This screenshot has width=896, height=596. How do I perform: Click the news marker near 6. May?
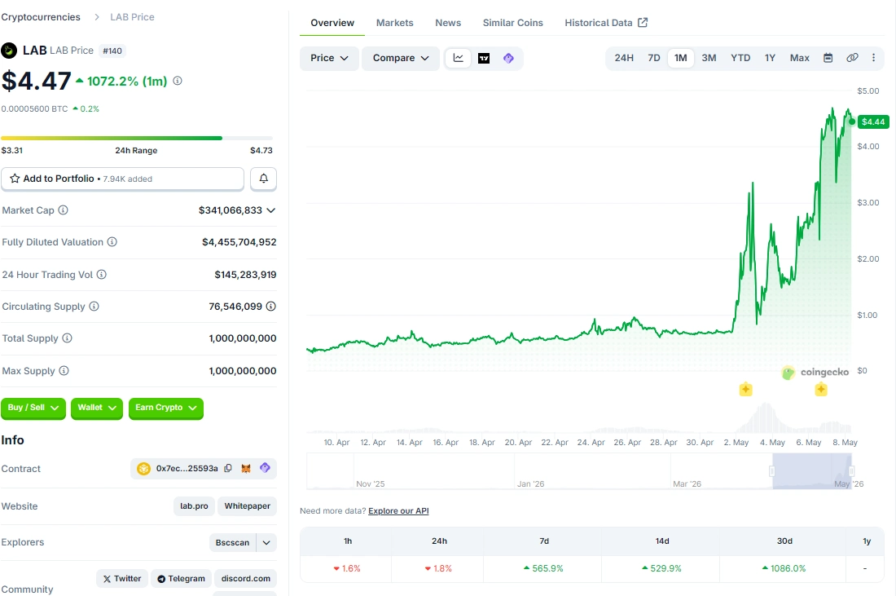(x=821, y=390)
